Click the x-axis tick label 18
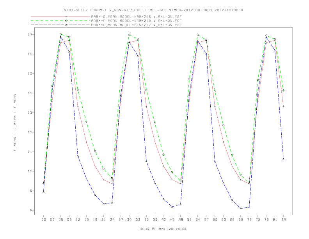The width and height of the screenshot is (309, 239). pos(95,219)
